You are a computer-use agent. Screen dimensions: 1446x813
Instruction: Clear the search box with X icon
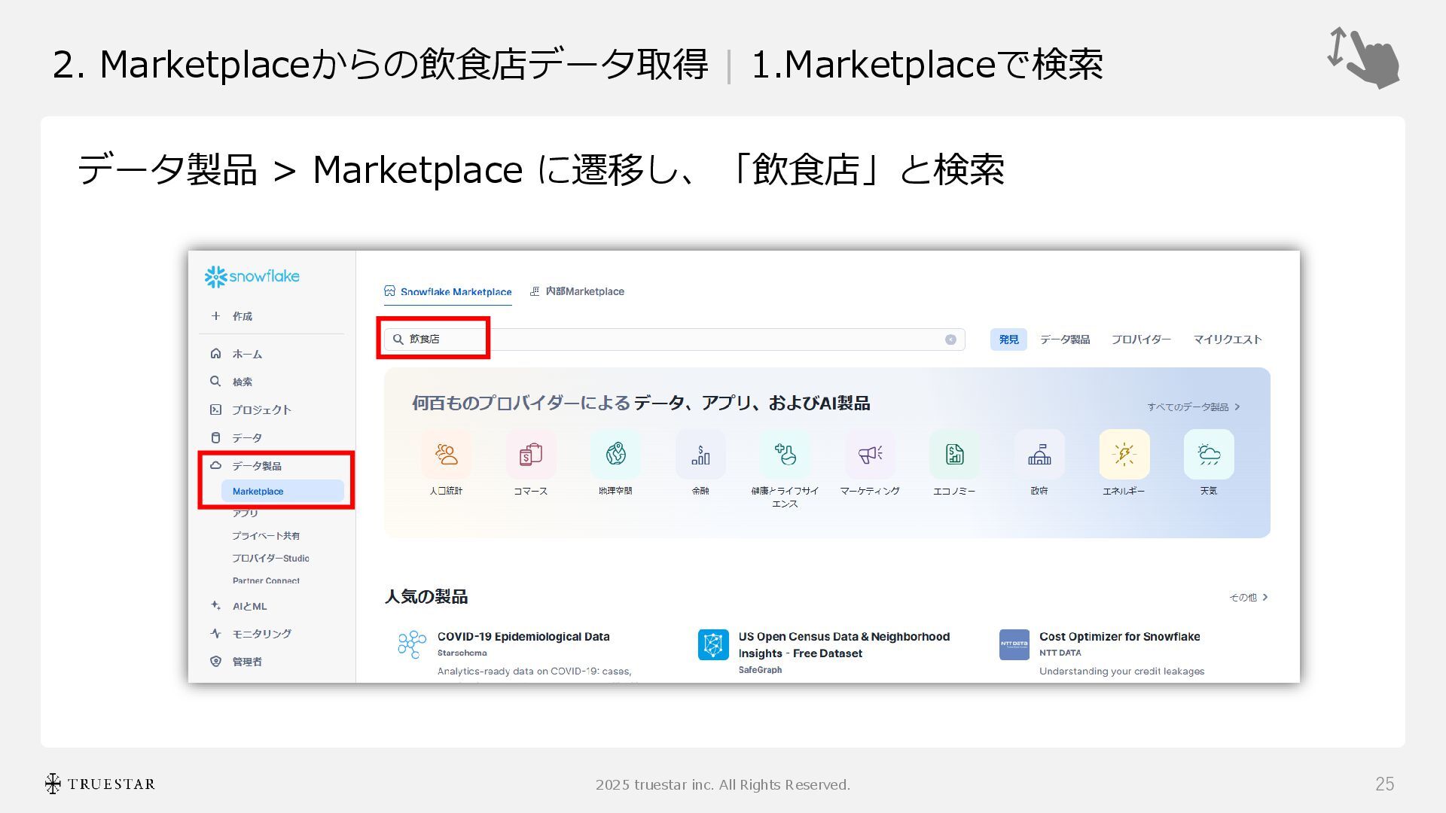[950, 340]
